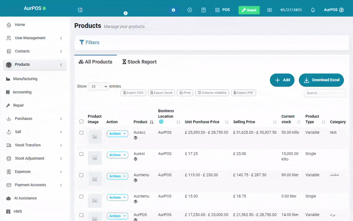
Task: Tick the checkbox for AurPOS product row
Action: pyautogui.click(x=81, y=215)
